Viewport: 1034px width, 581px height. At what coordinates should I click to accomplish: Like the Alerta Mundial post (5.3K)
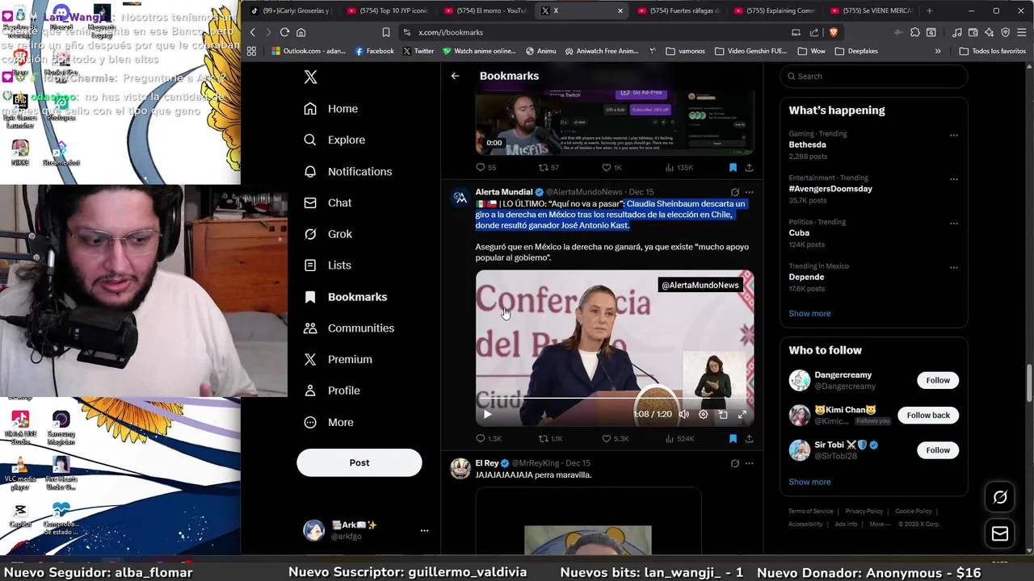point(616,438)
